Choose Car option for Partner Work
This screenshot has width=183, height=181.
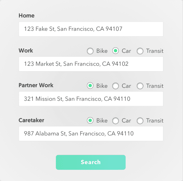click(116, 86)
